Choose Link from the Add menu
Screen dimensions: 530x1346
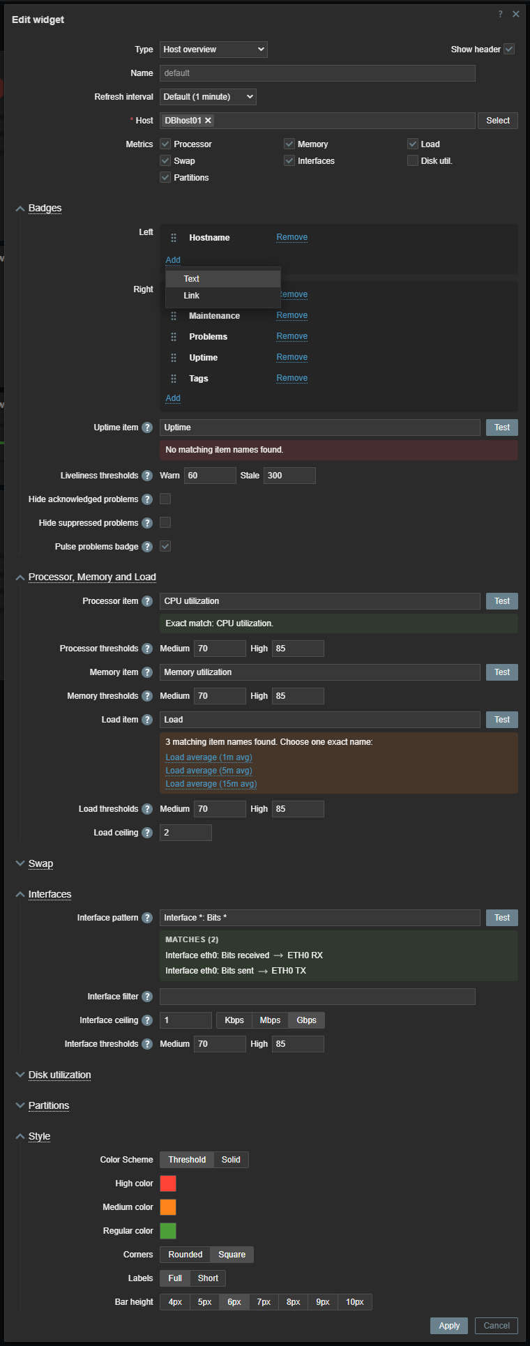(192, 296)
